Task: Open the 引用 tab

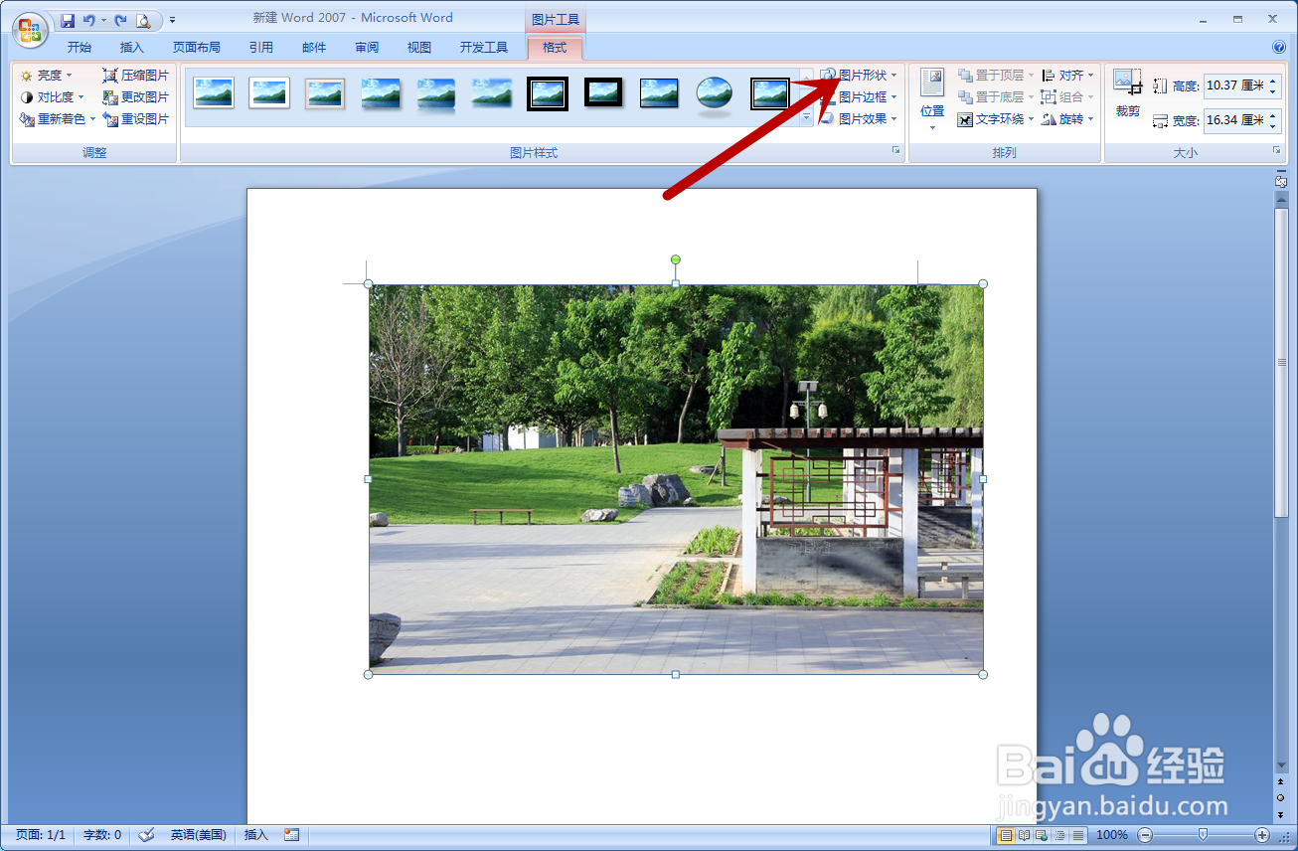Action: (x=261, y=47)
